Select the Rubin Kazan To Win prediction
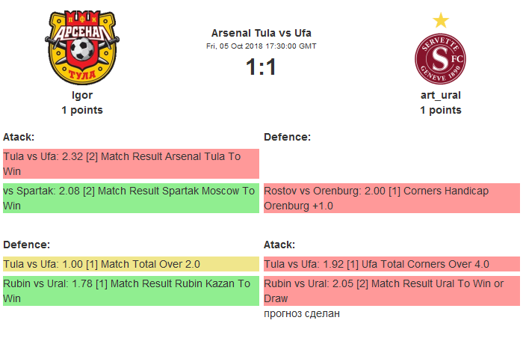This screenshot has width=523, height=344. [131, 291]
